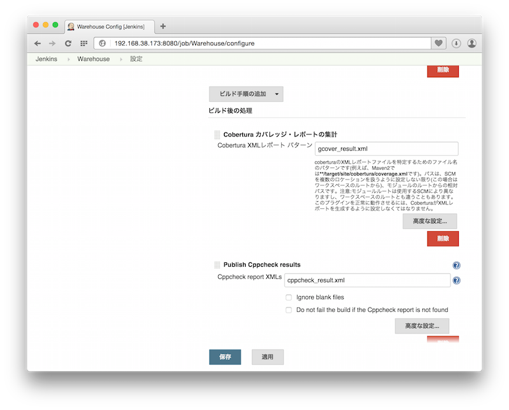
Task: Click the Cobertura XML report pattern field
Action: 387,149
